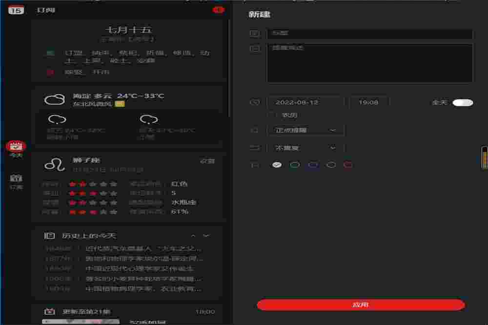Image resolution: width=488 pixels, height=325 pixels.
Task: Click the lucky color value 红色
Action: (x=180, y=184)
